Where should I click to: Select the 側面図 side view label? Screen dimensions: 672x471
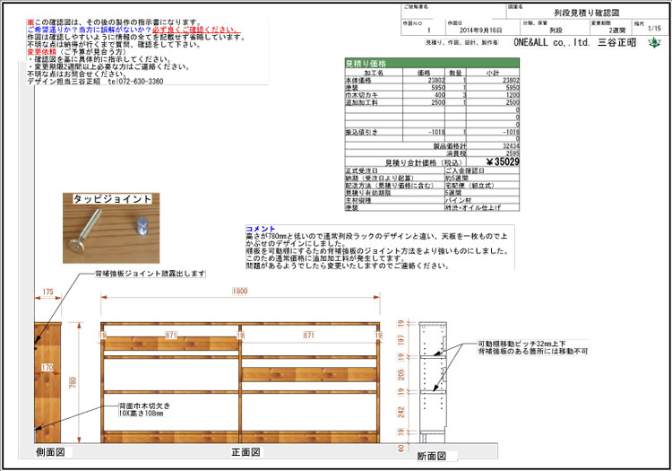pos(51,452)
